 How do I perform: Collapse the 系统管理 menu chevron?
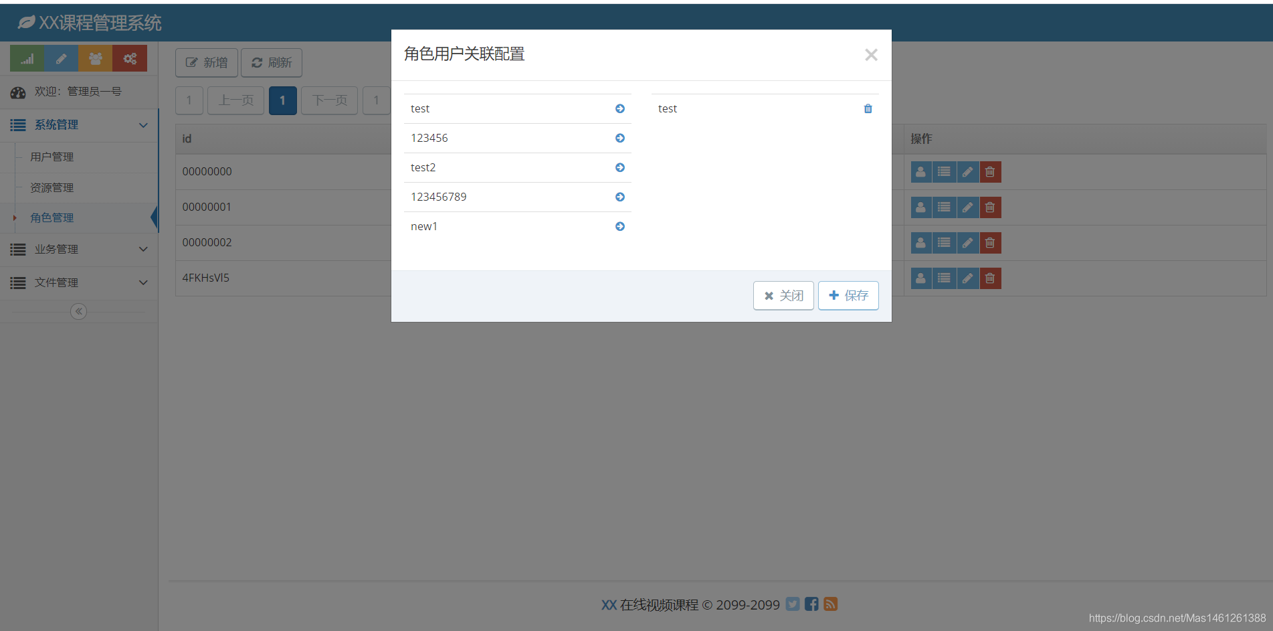(x=143, y=125)
